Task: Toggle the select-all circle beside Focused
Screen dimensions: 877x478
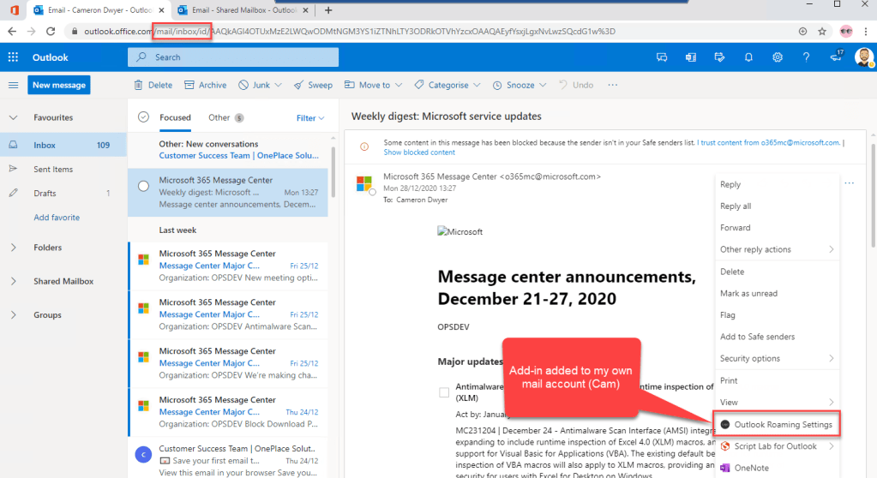Action: 143,117
